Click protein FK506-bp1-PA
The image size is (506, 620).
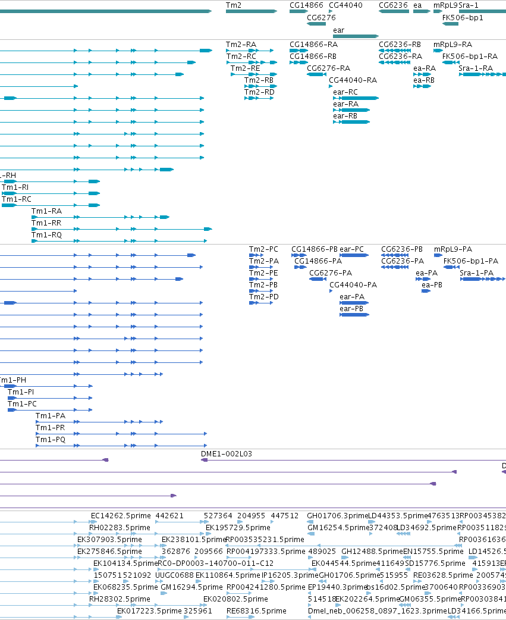click(x=471, y=261)
